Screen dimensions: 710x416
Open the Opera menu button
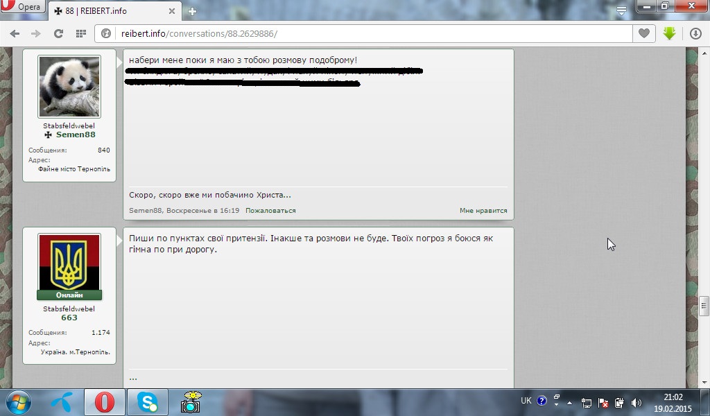23,7
